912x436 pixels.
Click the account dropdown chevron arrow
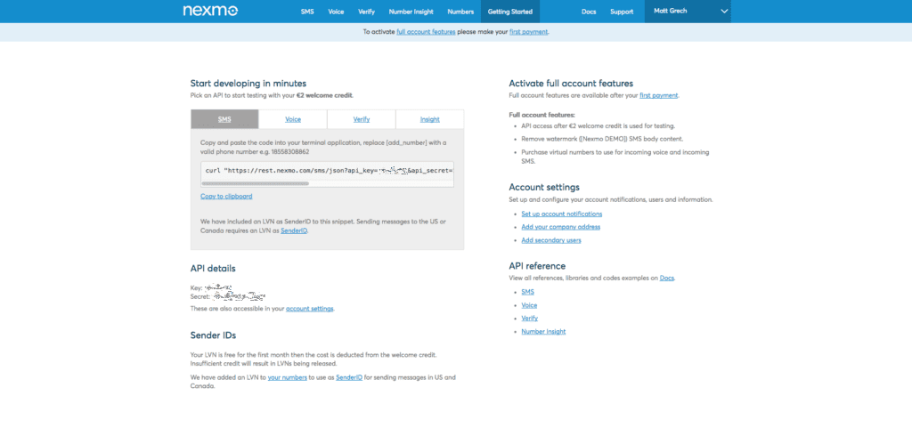click(724, 12)
